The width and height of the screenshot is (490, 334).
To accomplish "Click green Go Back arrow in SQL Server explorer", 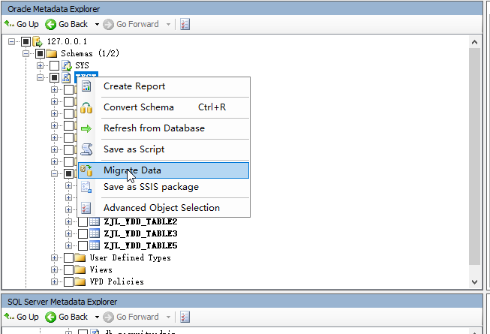I will click(50, 317).
